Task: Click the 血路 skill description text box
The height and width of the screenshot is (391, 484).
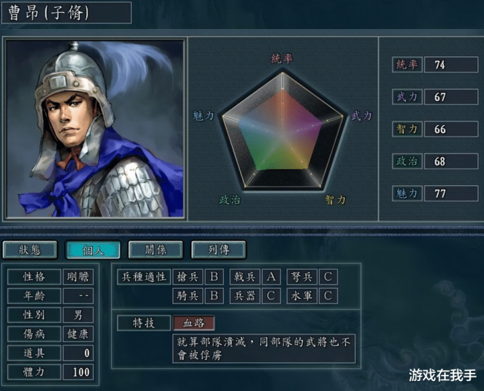Action: (x=264, y=349)
